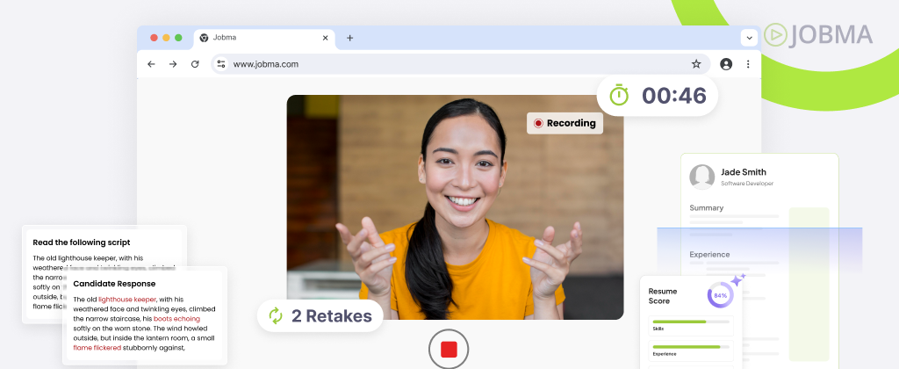Click the retake circular arrows icon
Image resolution: width=899 pixels, height=369 pixels.
[276, 315]
